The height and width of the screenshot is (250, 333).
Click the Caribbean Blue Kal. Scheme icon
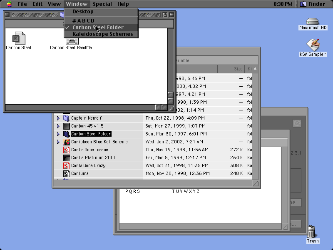67,142
